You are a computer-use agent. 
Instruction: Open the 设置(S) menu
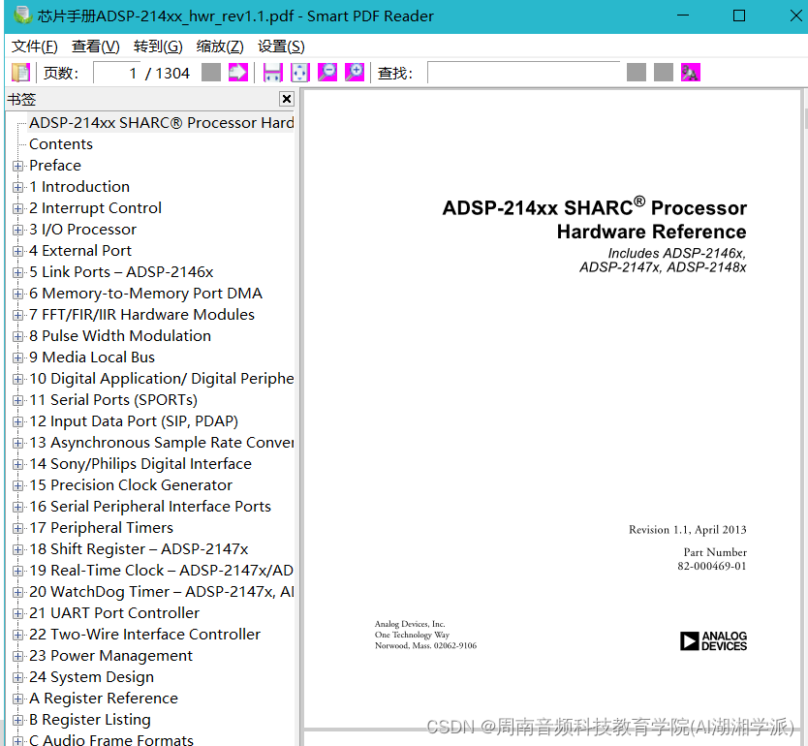[x=281, y=47]
